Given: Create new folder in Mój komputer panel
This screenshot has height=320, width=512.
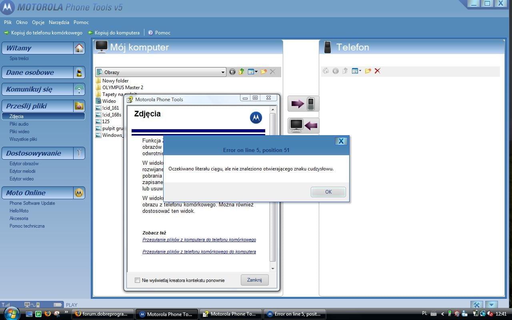Looking at the screenshot, I should pos(264,72).
